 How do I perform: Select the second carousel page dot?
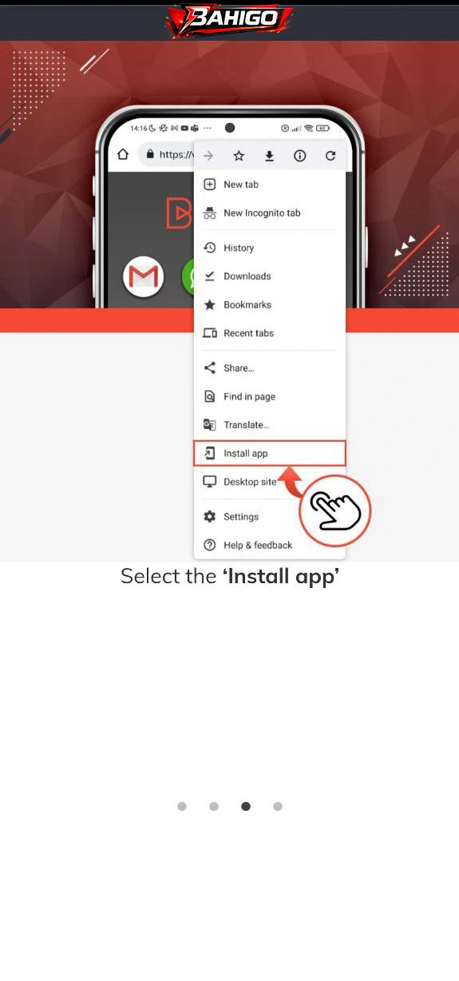point(214,806)
